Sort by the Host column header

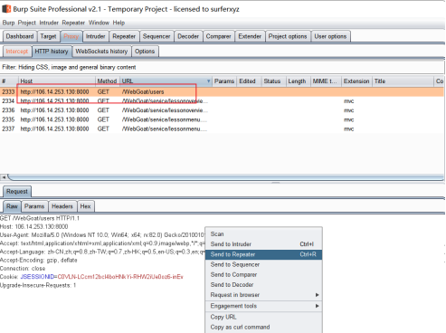tap(56, 81)
